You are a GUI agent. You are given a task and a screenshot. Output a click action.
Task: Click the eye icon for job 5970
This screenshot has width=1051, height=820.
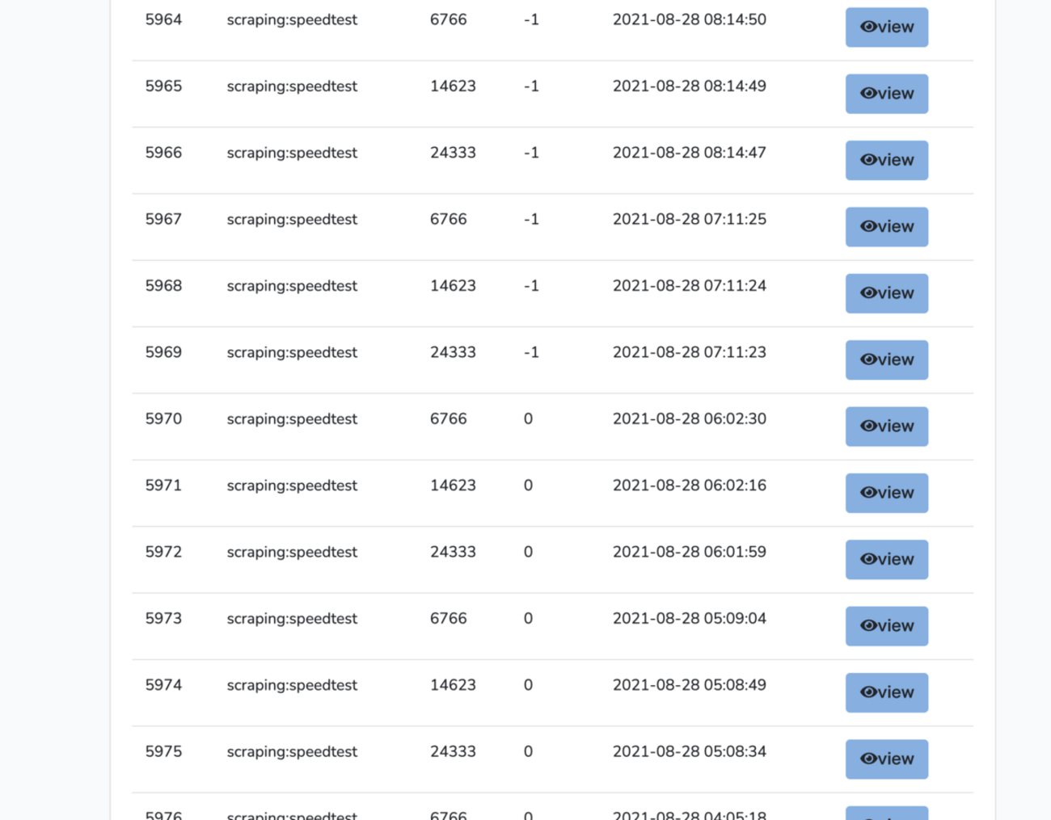pos(868,426)
